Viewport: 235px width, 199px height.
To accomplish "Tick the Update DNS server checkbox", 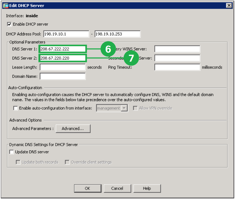I will pos(11,152).
